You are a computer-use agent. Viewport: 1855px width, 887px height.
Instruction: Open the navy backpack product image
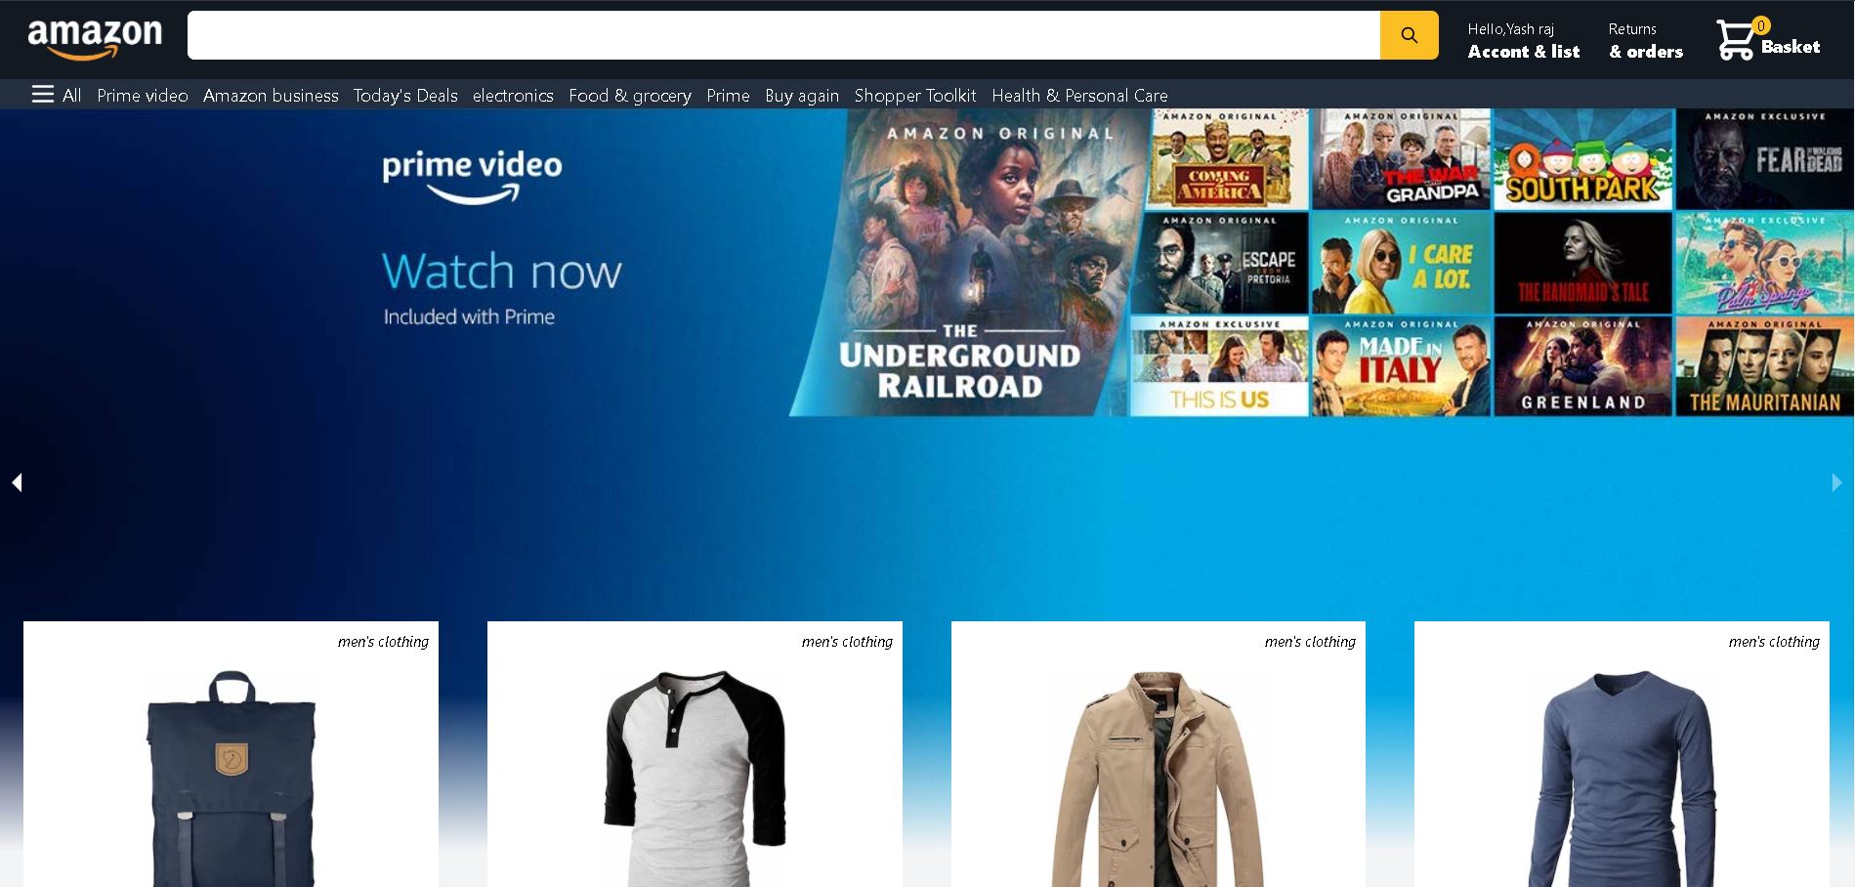(x=232, y=778)
